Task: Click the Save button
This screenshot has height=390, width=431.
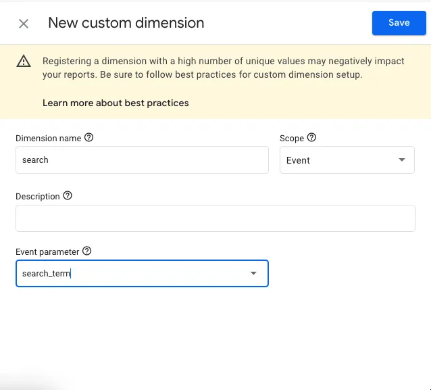Action: point(399,23)
